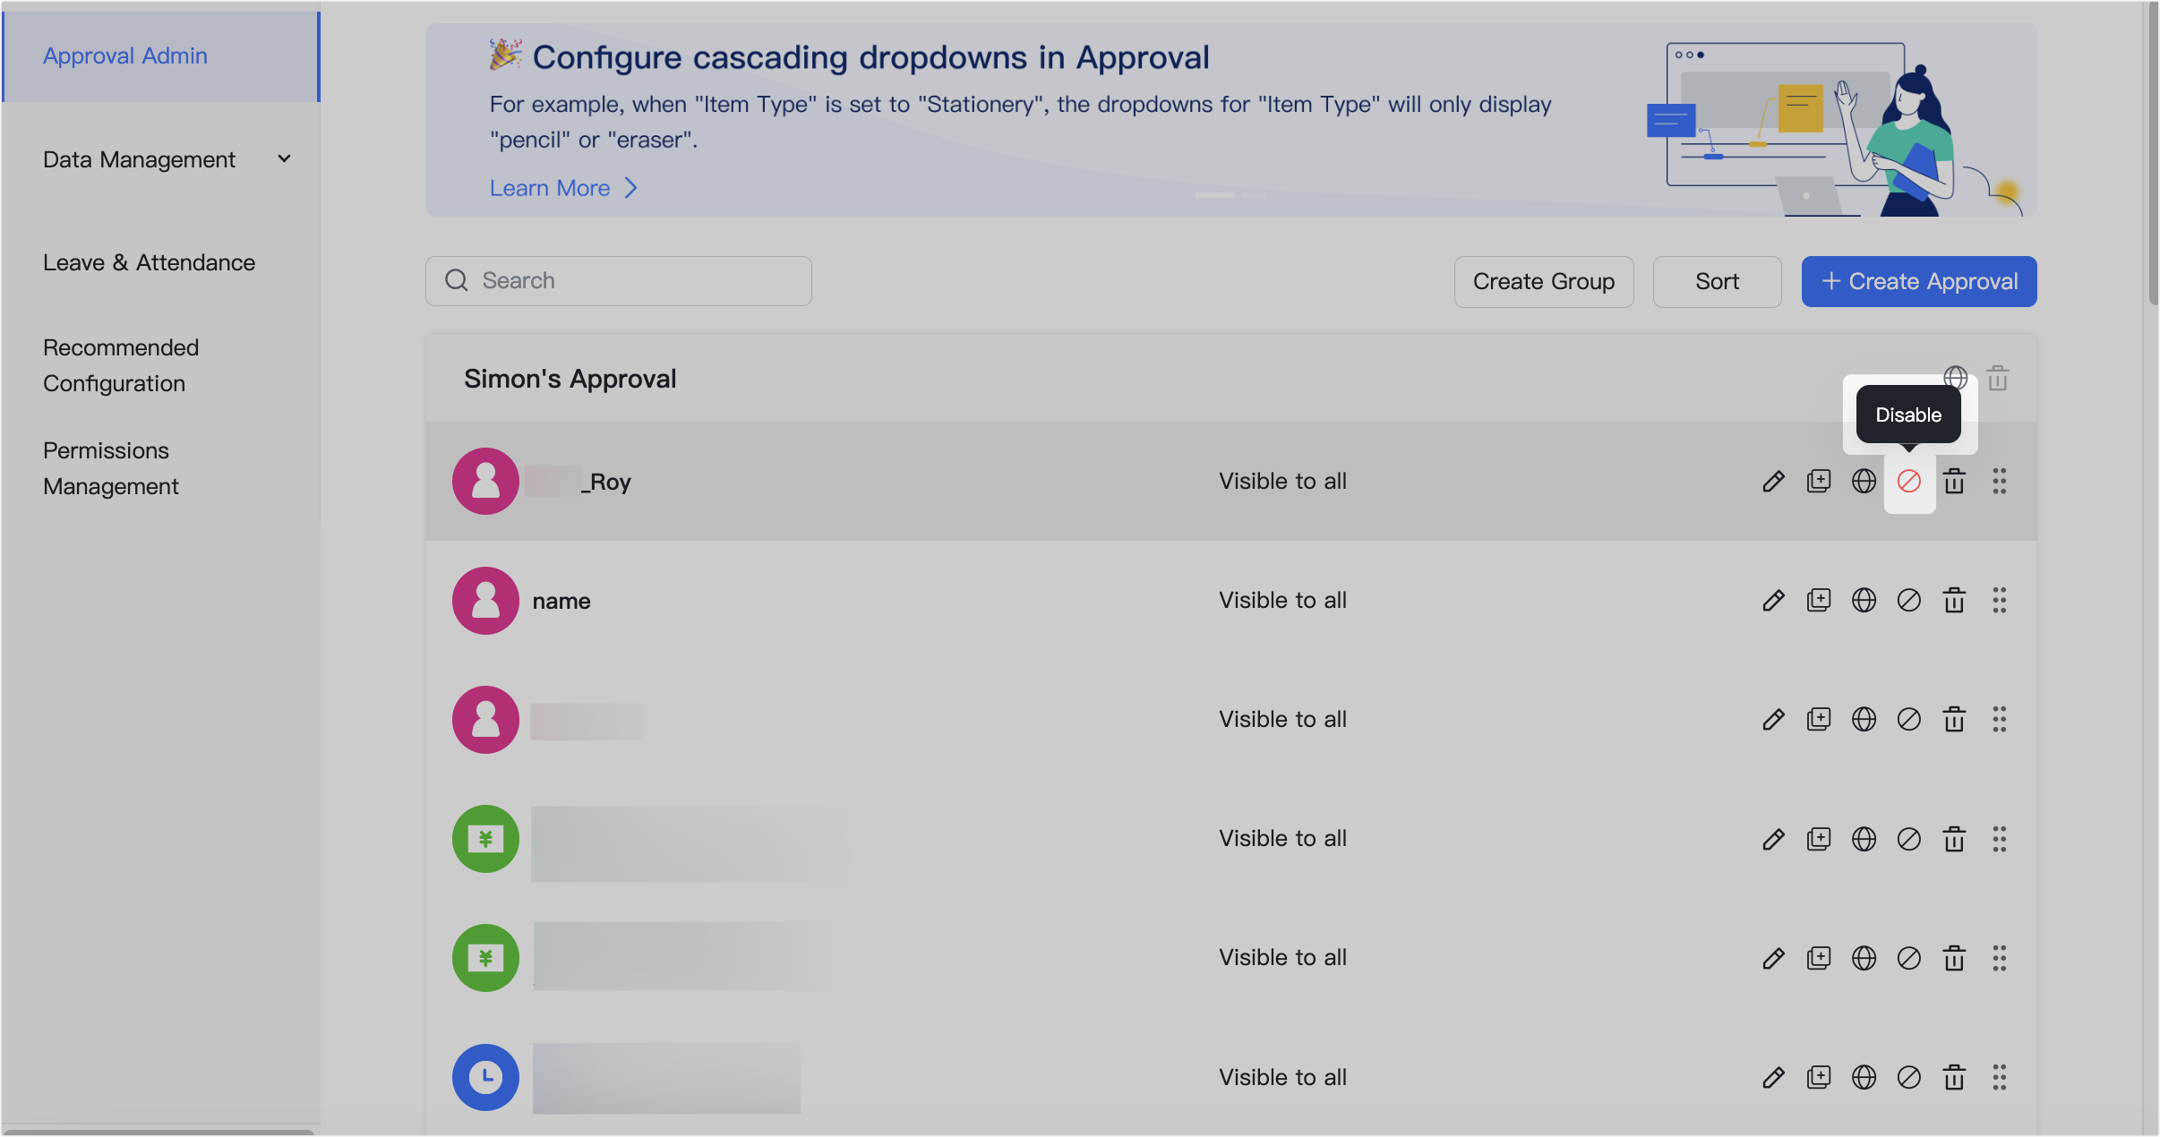The height and width of the screenshot is (1137, 2160).
Task: Toggle visibility globe on the "name" row
Action: click(1864, 600)
